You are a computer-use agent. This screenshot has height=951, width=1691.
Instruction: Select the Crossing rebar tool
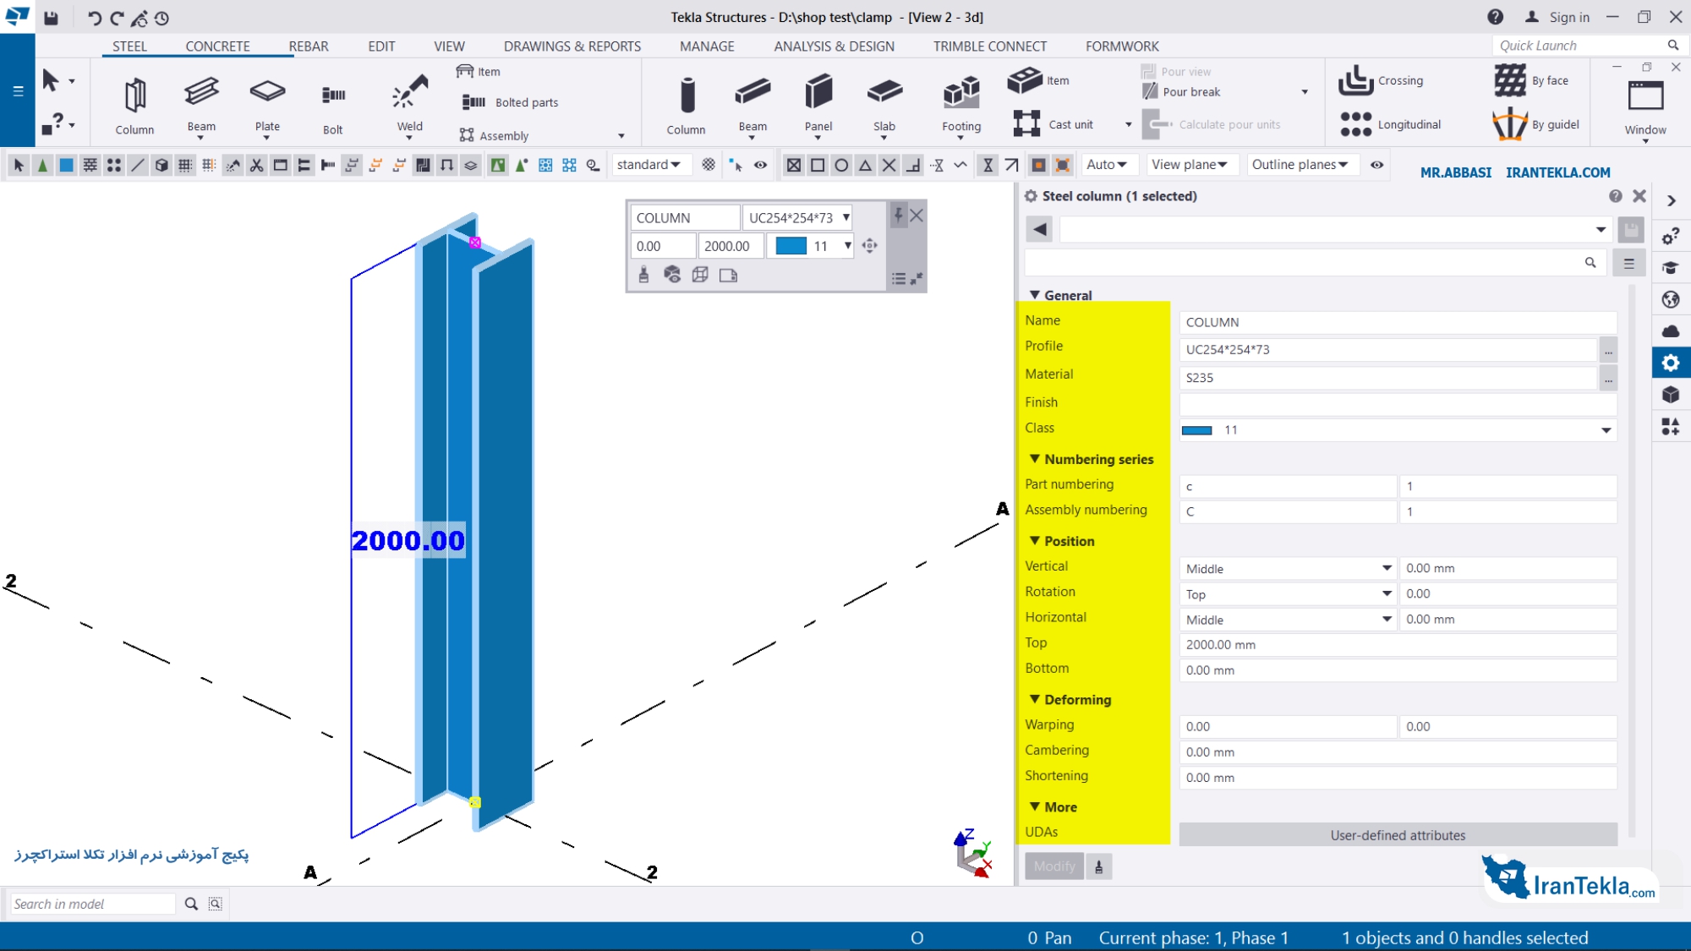pyautogui.click(x=1382, y=80)
